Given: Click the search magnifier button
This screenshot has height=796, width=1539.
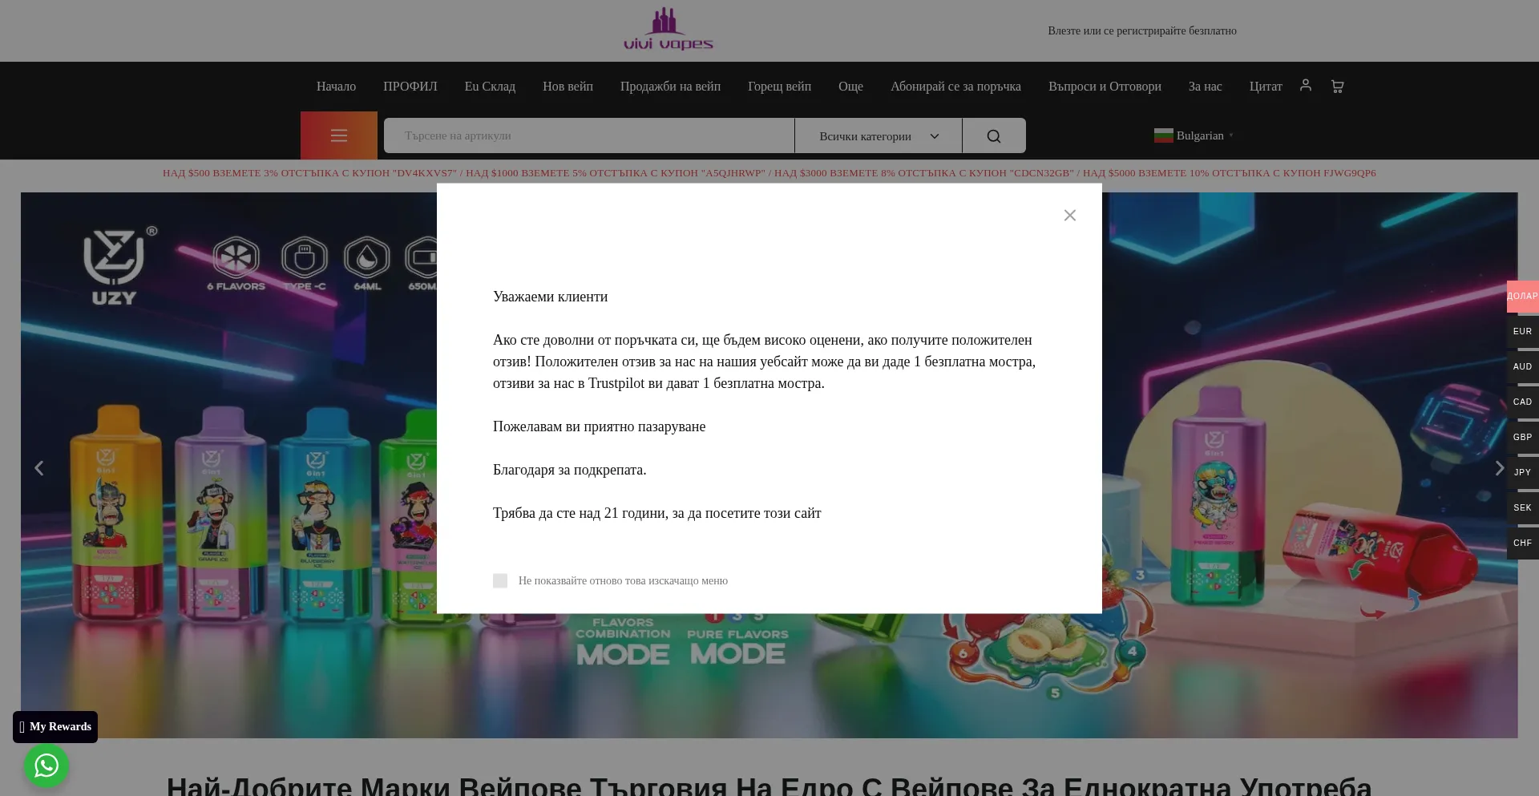Looking at the screenshot, I should 994,135.
